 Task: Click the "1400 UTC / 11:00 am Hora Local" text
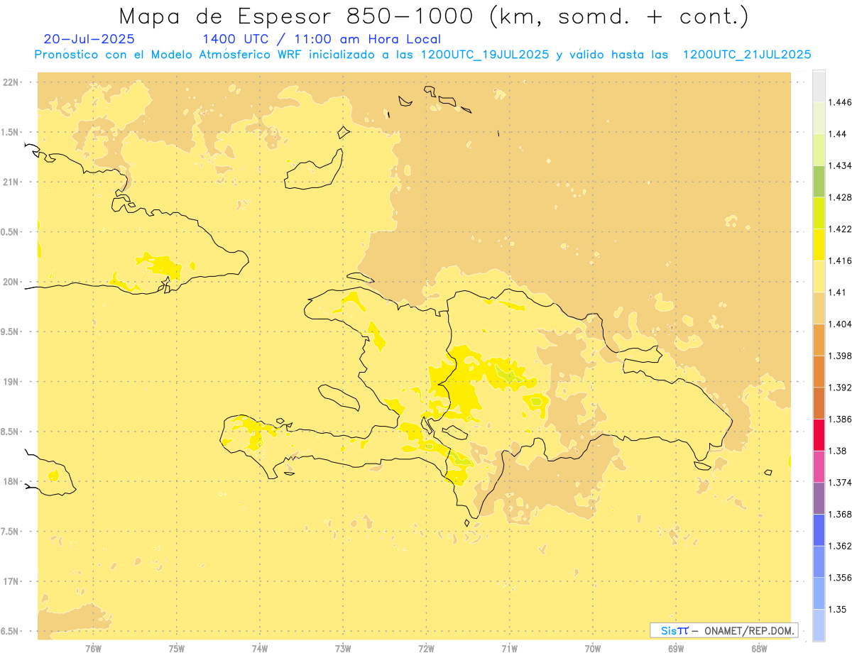coord(322,39)
